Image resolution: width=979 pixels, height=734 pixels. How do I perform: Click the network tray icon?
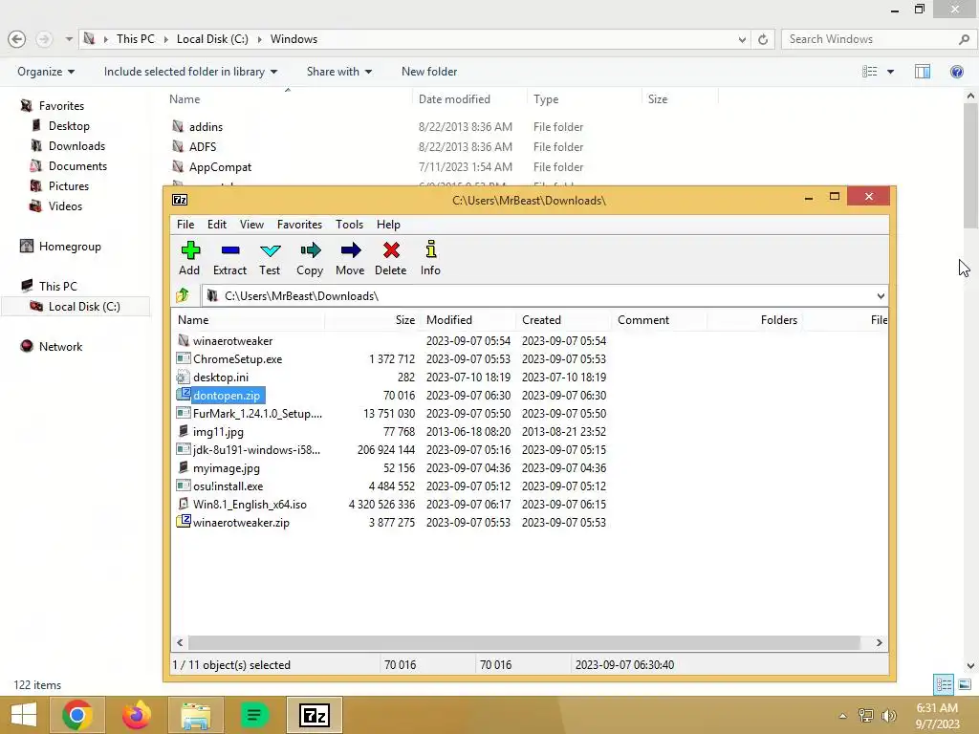point(866,715)
